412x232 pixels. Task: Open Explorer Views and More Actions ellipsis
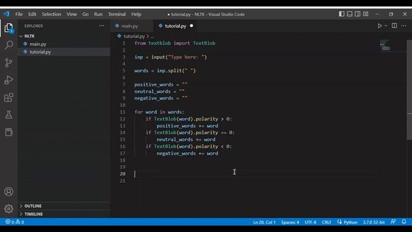pyautogui.click(x=102, y=26)
